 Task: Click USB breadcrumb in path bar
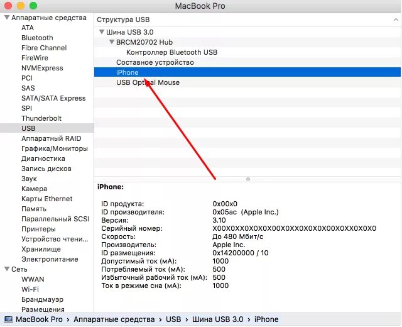click(173, 319)
